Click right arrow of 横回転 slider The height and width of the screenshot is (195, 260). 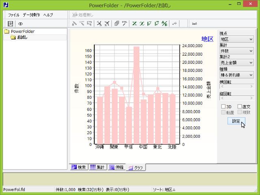[251, 87]
